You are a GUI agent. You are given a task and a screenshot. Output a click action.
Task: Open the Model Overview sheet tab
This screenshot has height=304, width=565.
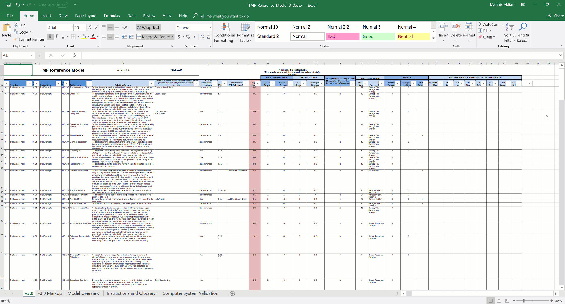[x=83, y=293]
